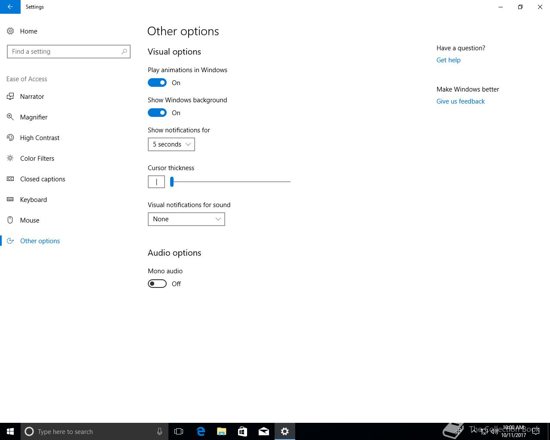This screenshot has height=440, width=550.
Task: Open the Visual notifications for sound dropdown
Action: coord(186,219)
